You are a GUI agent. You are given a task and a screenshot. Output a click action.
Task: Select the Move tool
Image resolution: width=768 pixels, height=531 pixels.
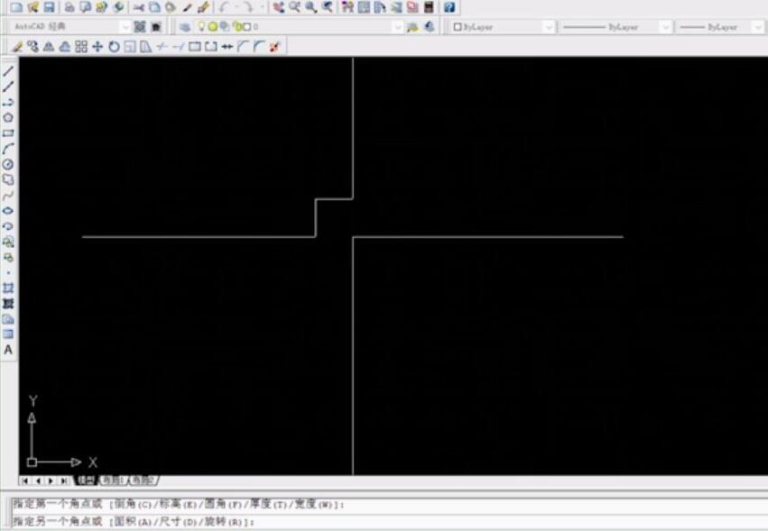[x=97, y=47]
